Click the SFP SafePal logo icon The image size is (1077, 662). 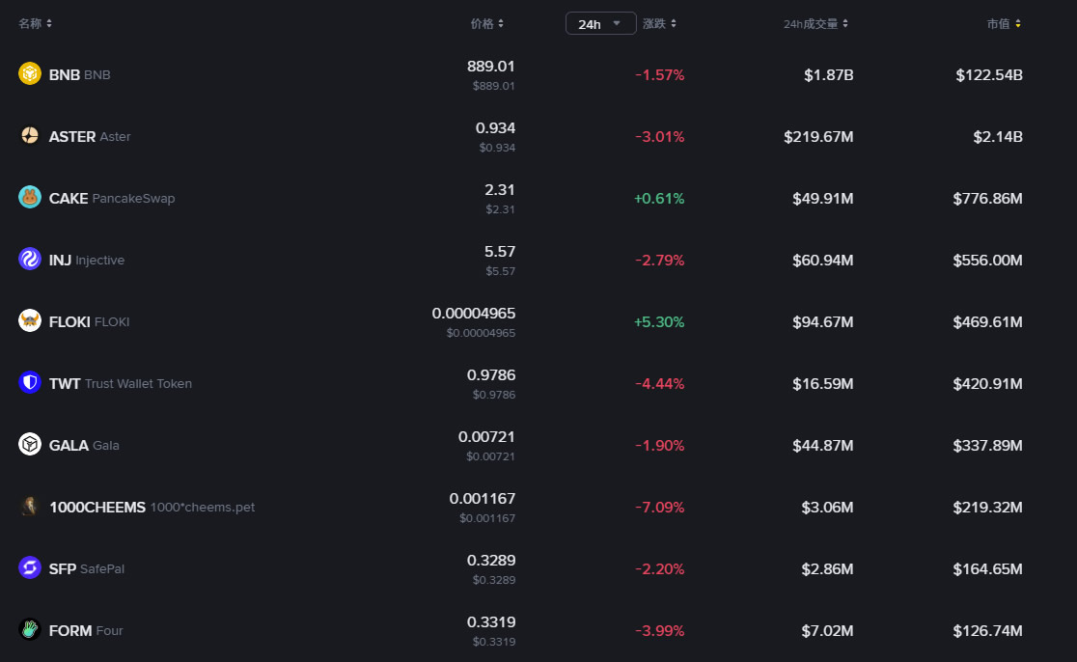point(30,568)
